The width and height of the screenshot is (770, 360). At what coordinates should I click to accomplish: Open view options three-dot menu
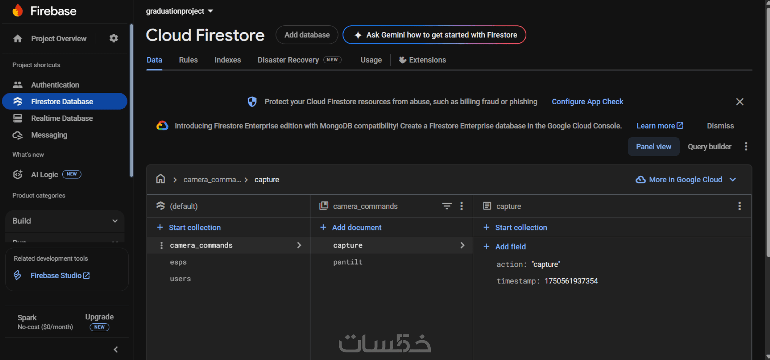(x=746, y=147)
